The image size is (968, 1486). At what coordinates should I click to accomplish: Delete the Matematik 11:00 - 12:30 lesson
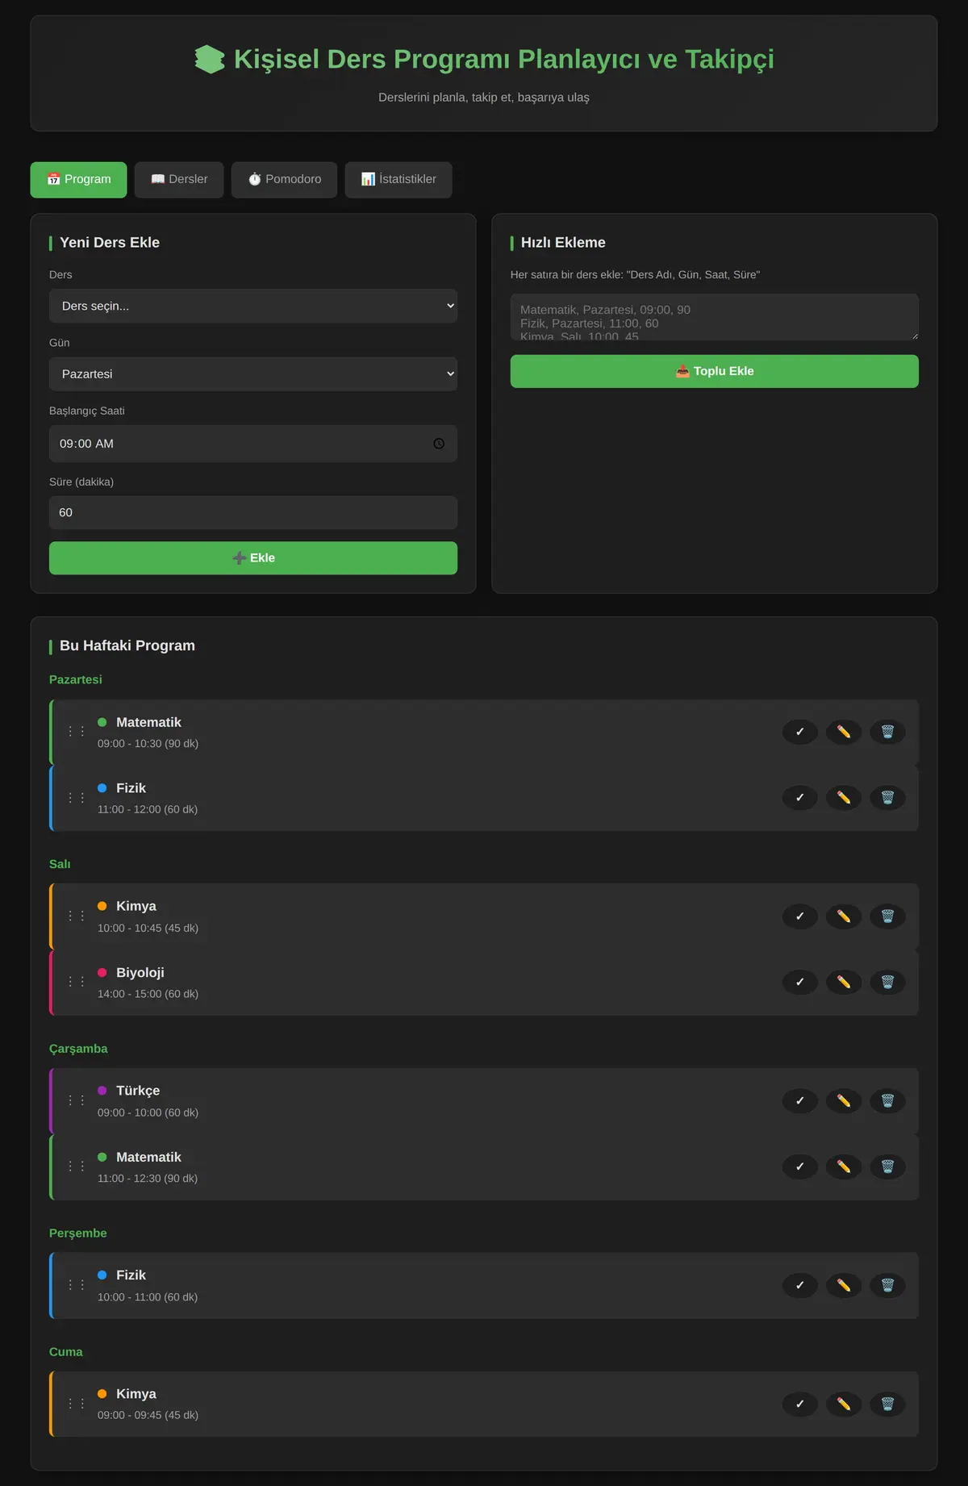(x=887, y=1167)
